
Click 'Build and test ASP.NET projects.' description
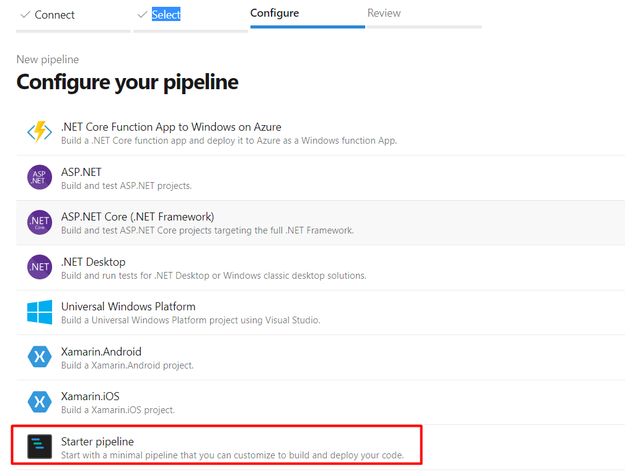126,186
